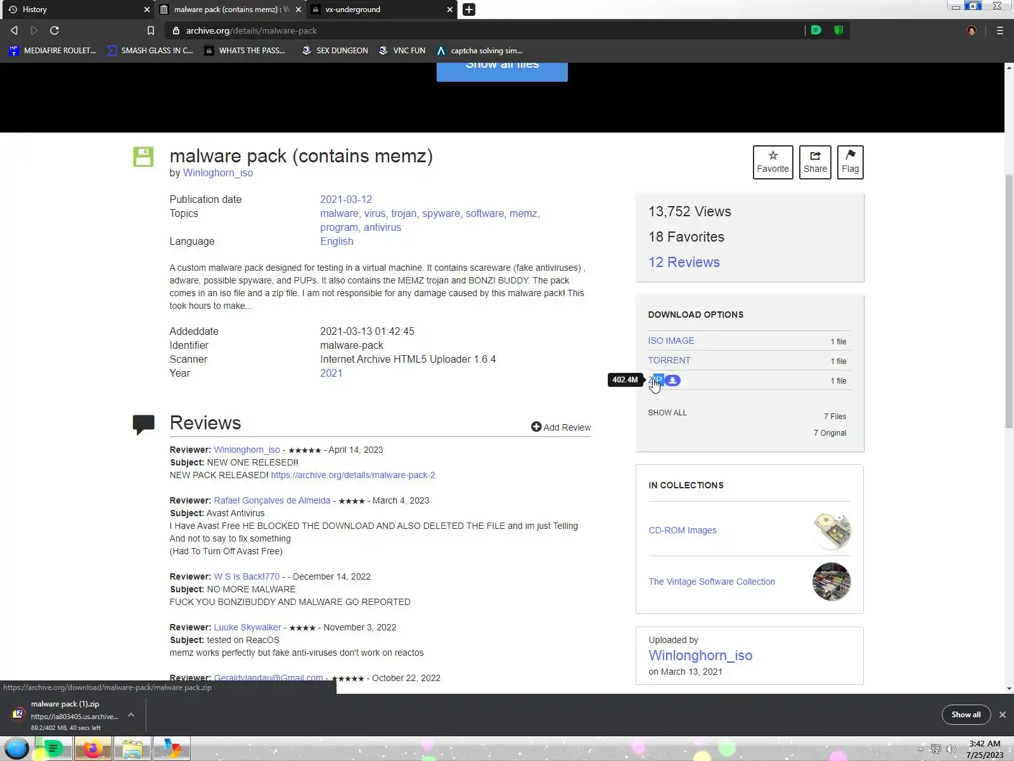Viewport: 1014px width, 761px height.
Task: Open the captcha solving sim... bookmark
Action: click(x=479, y=51)
